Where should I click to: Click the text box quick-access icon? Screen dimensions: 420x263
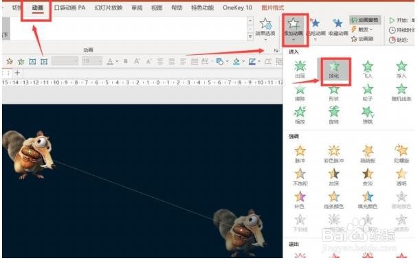(x=32, y=62)
